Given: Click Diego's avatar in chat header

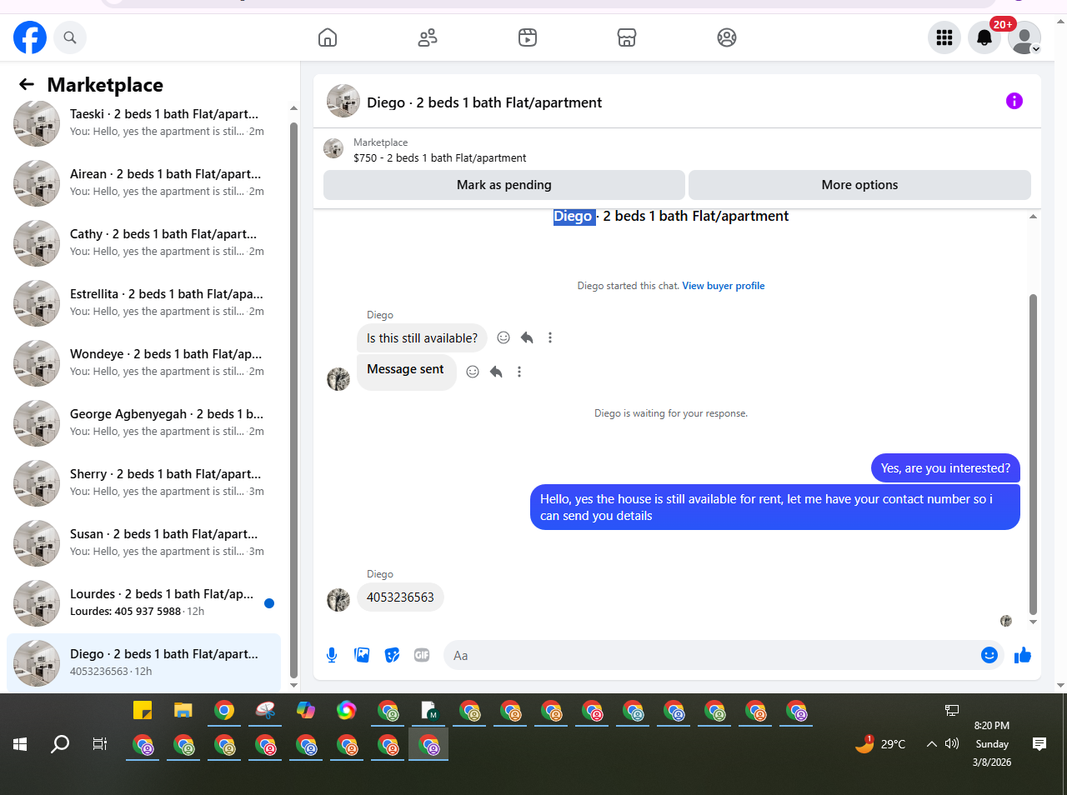Looking at the screenshot, I should click(x=343, y=101).
